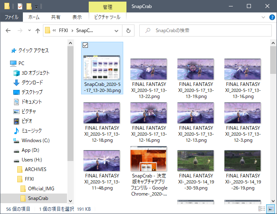The height and width of the screenshot is (214, 277).
Task: Select FINAL FANTASY XI-_2020-5-14_19-30-59.png thumbnail
Action: click(x=196, y=161)
